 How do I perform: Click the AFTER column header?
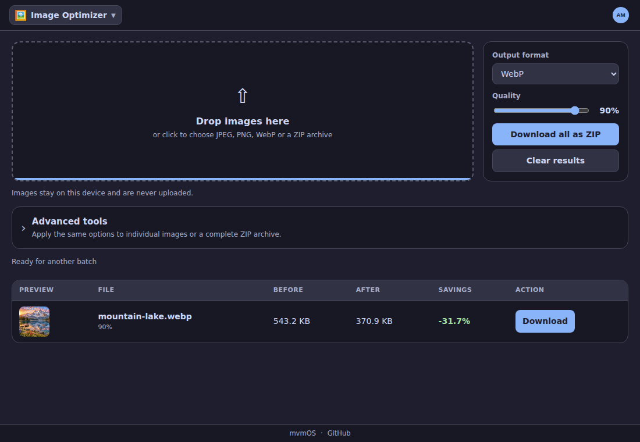368,290
